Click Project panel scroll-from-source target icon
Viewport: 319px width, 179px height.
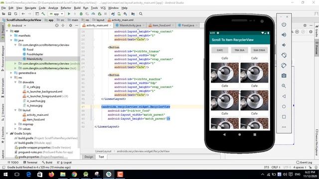click(x=57, y=25)
